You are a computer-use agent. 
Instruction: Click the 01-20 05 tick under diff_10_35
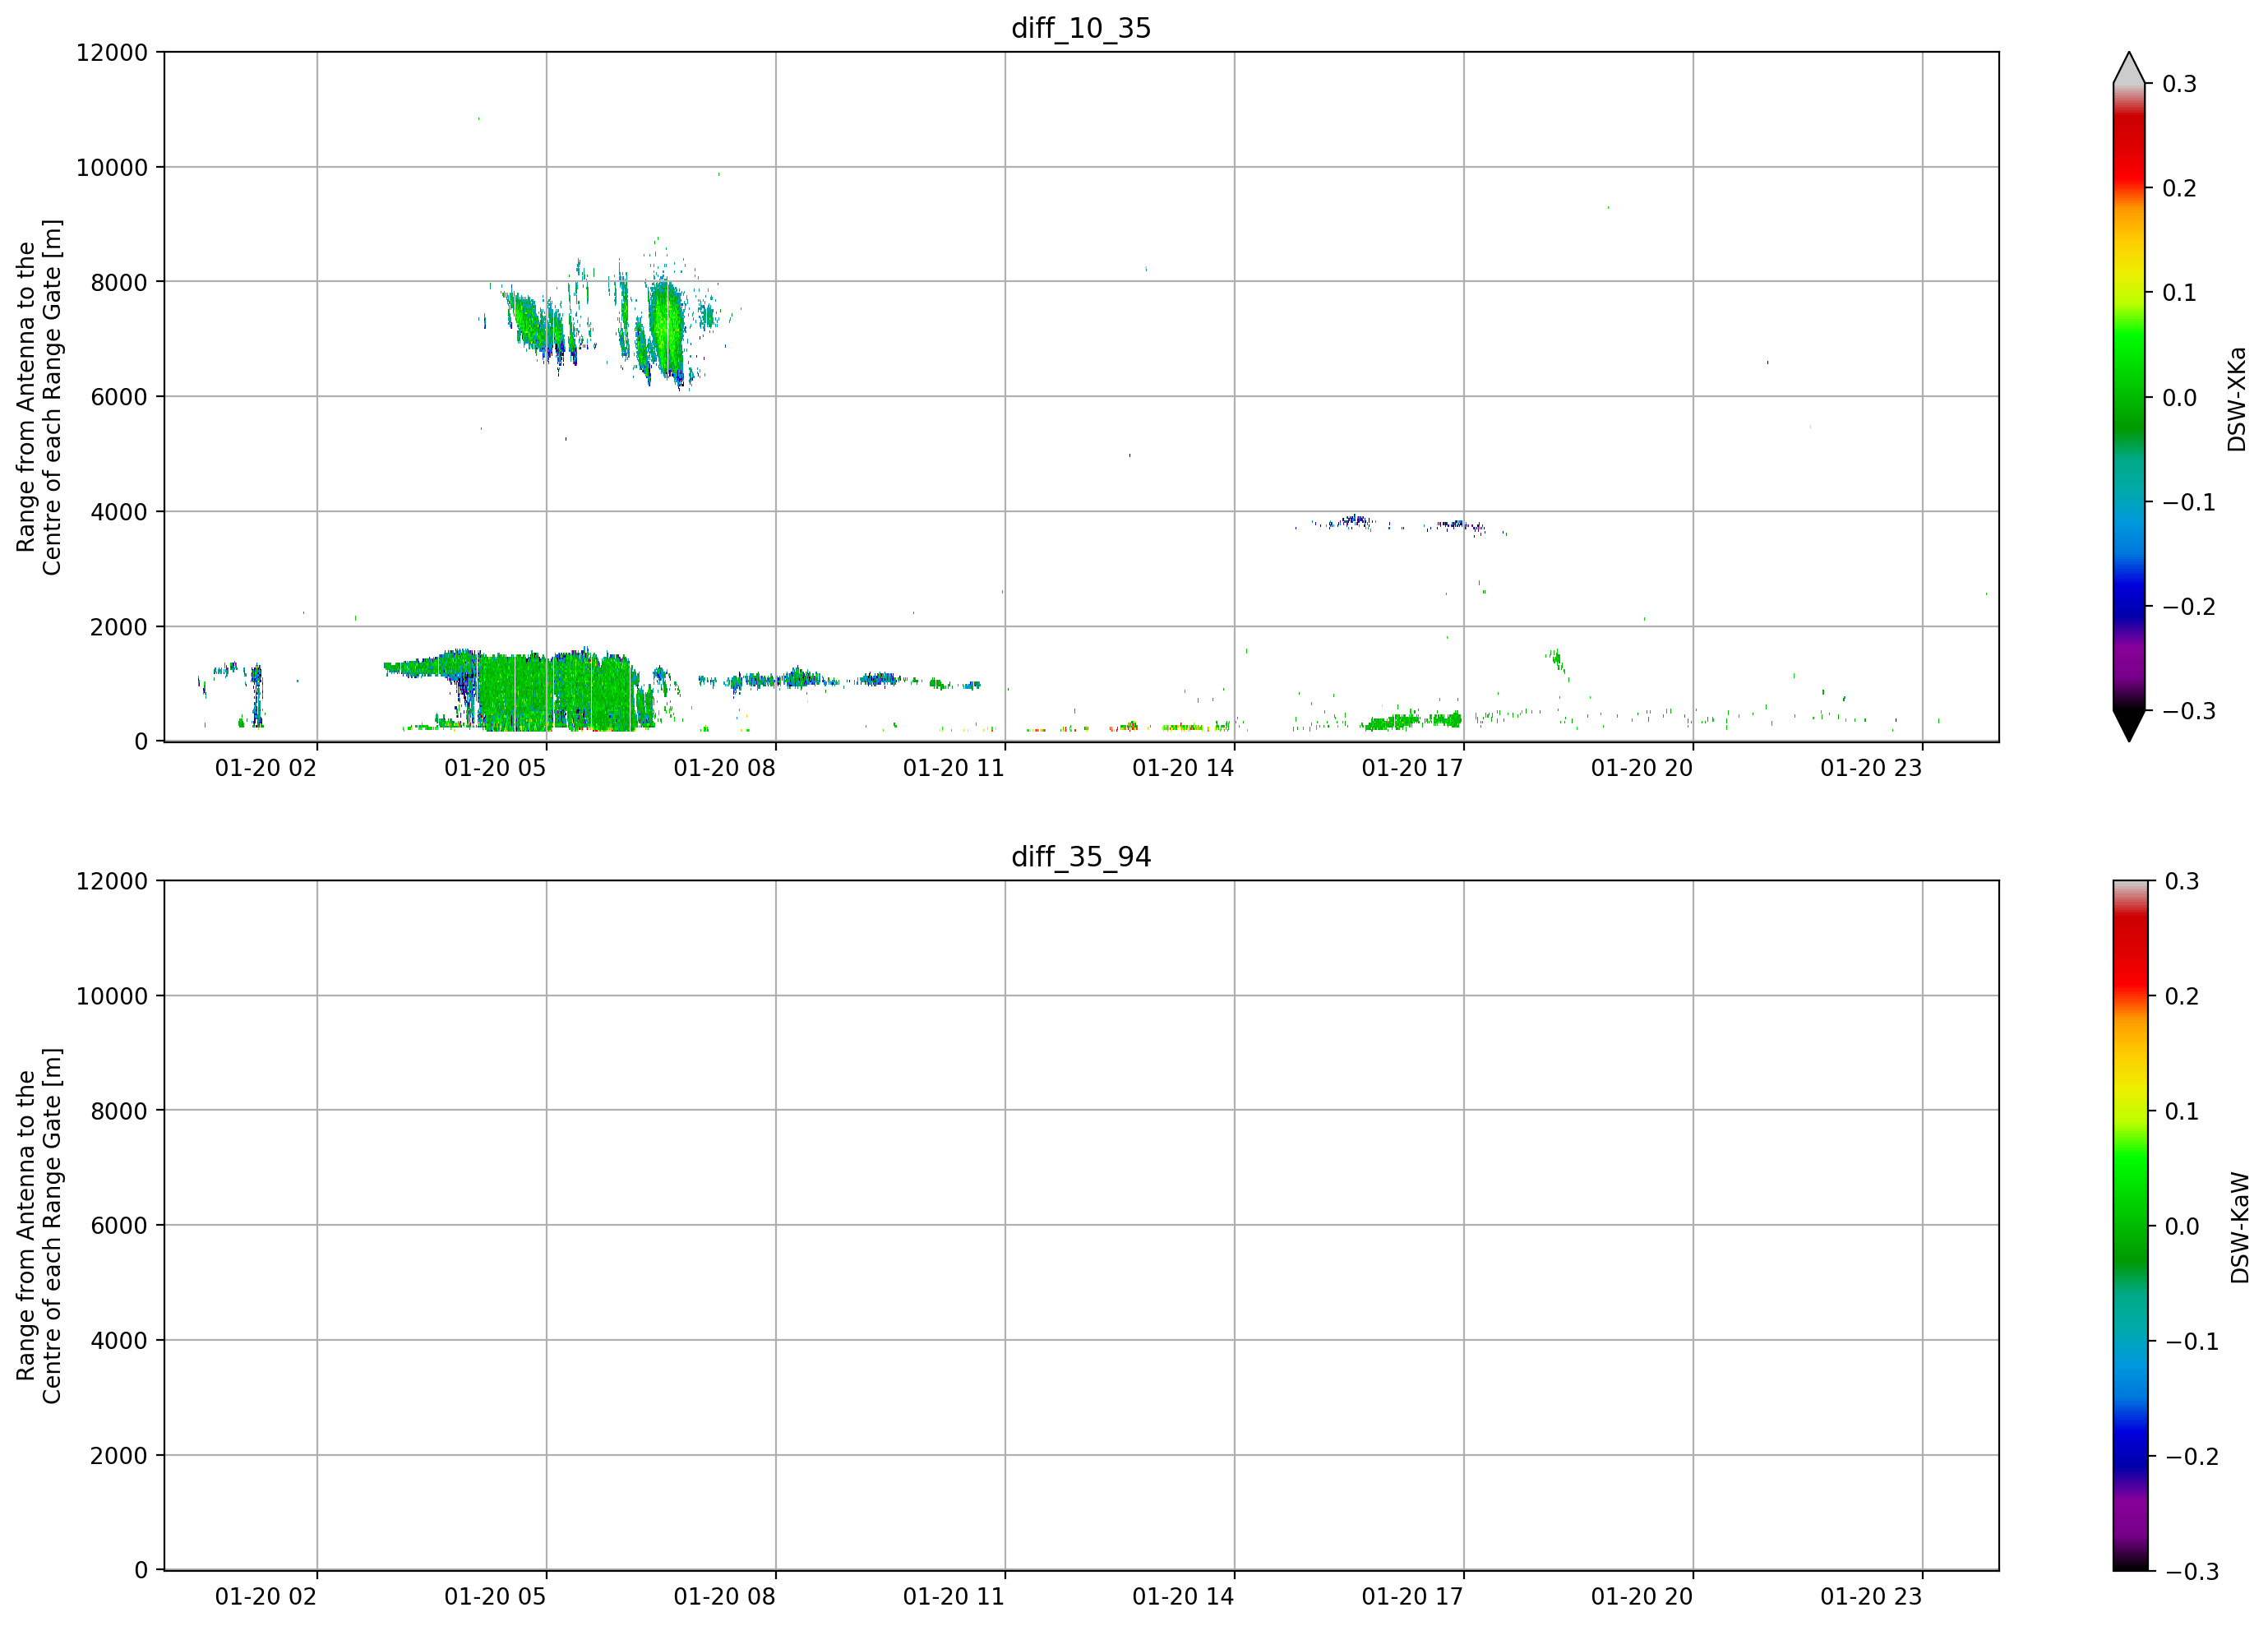point(495,768)
